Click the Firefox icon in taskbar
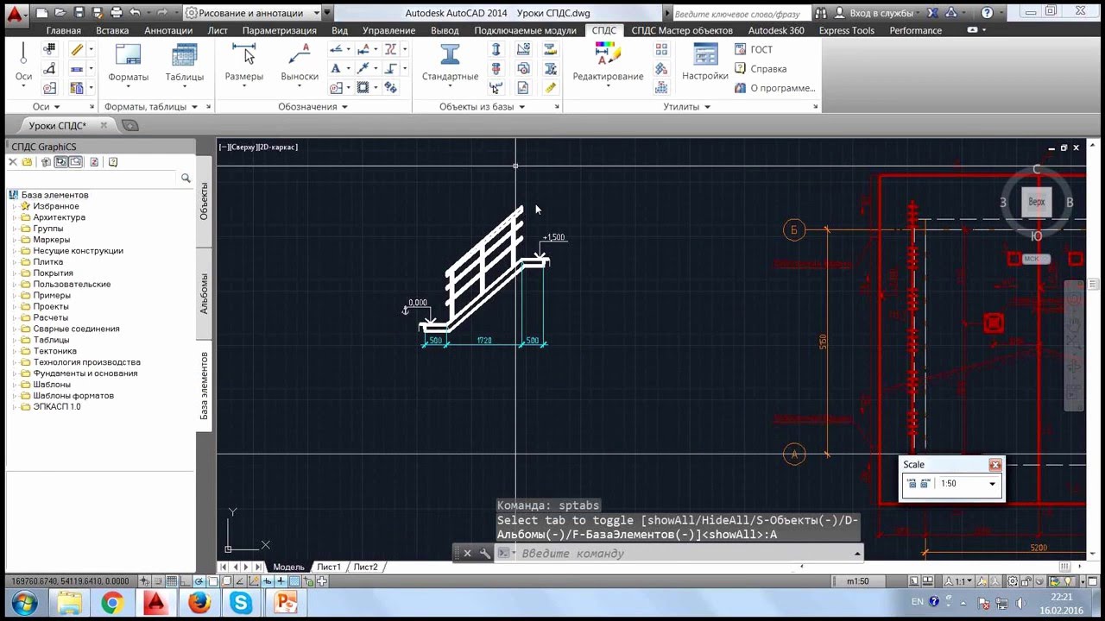1105x621 pixels. coord(199,603)
